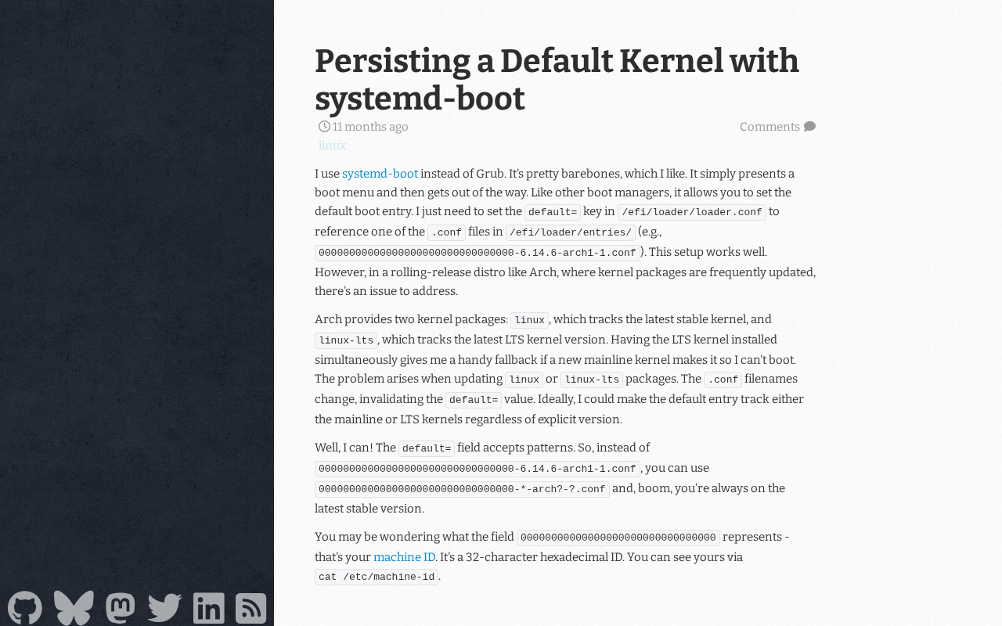Click the /efi/loader/loader.conf code snippet

coord(692,212)
